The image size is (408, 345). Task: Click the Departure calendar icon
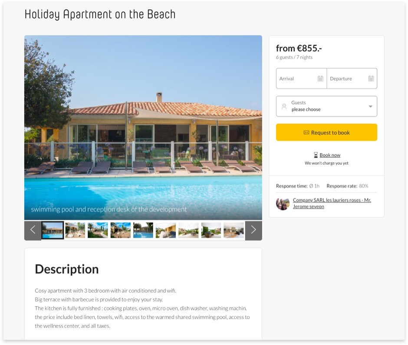[x=371, y=79]
